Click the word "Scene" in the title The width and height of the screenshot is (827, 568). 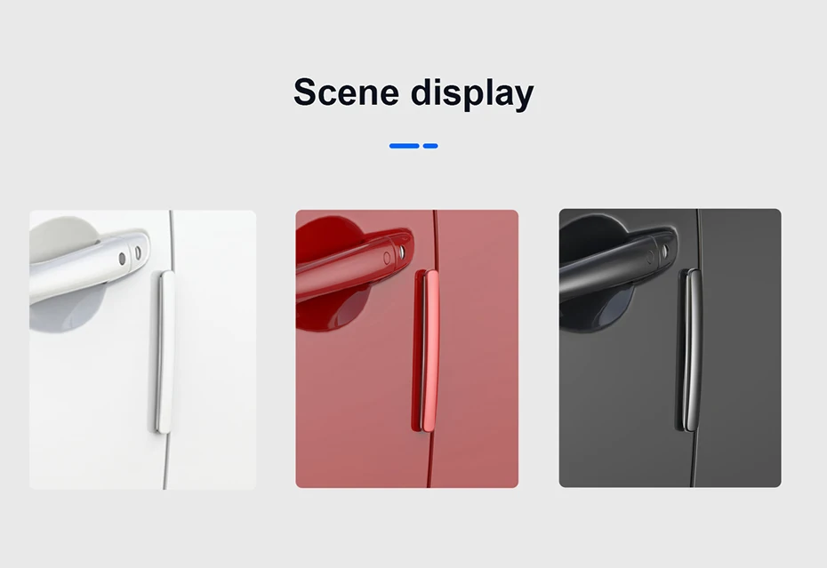pos(346,92)
